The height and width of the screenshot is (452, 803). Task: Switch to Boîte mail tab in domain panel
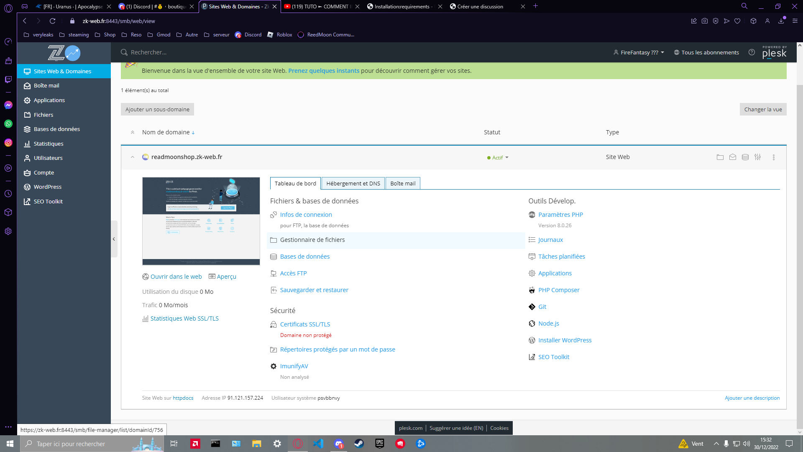tap(403, 183)
